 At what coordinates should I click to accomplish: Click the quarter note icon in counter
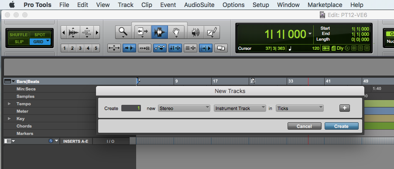coord(290,48)
